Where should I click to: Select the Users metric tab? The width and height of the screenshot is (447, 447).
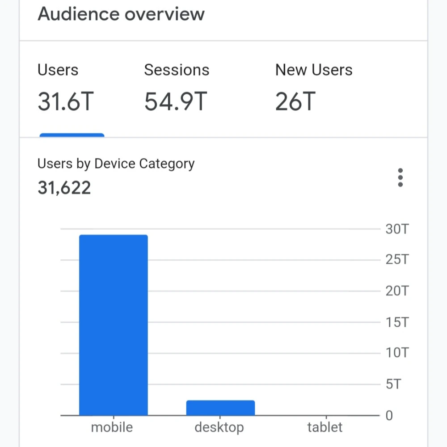(58, 85)
